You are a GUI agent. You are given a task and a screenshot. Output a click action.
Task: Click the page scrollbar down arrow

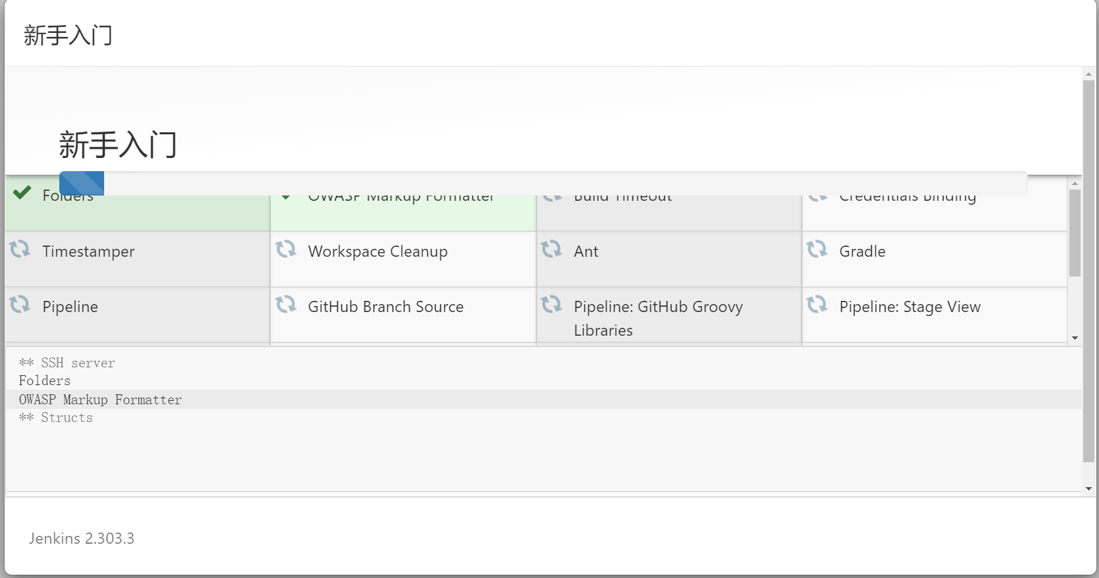tap(1088, 488)
